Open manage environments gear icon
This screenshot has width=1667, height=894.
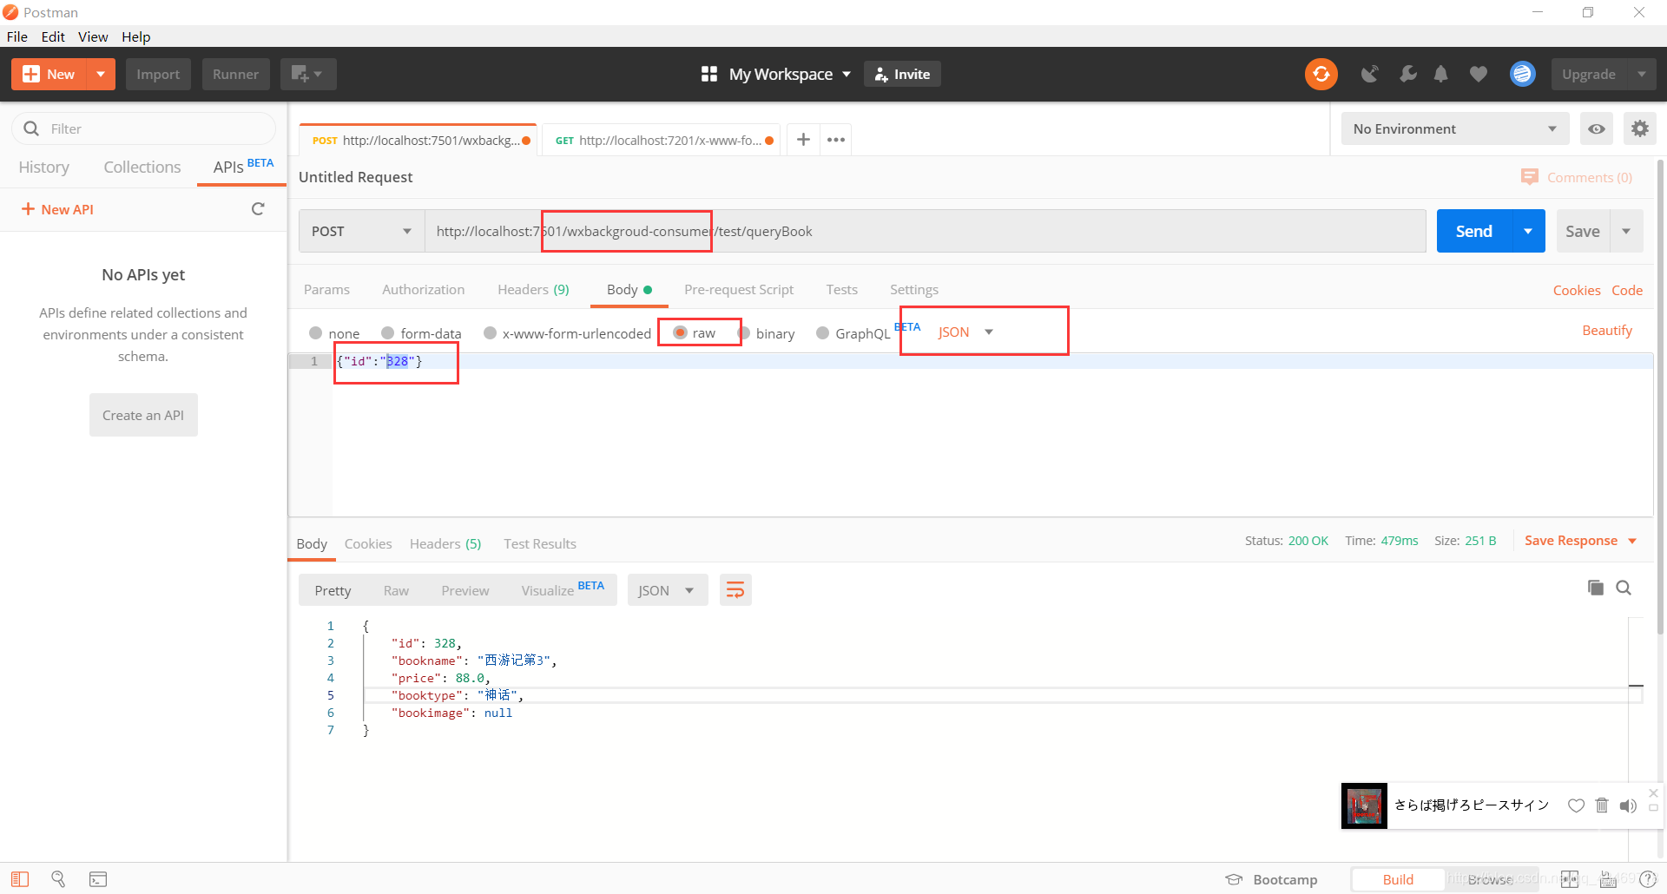(1639, 128)
